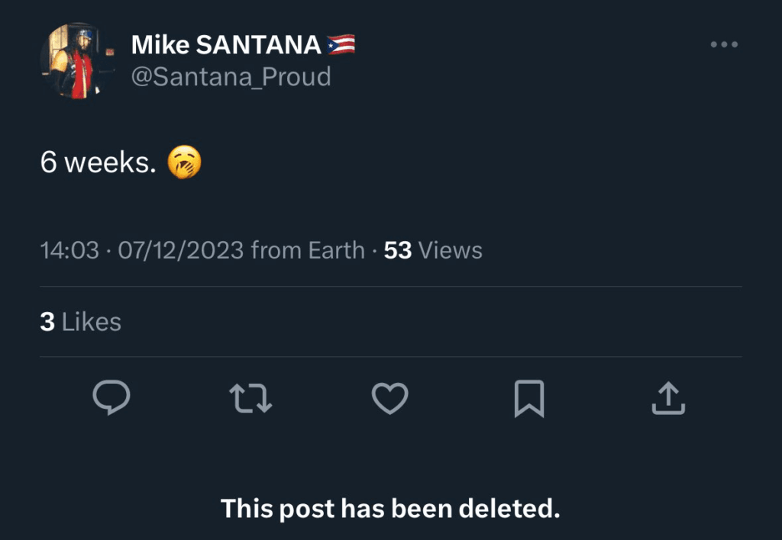
Task: Click the bold 53 view count number
Action: pos(398,250)
